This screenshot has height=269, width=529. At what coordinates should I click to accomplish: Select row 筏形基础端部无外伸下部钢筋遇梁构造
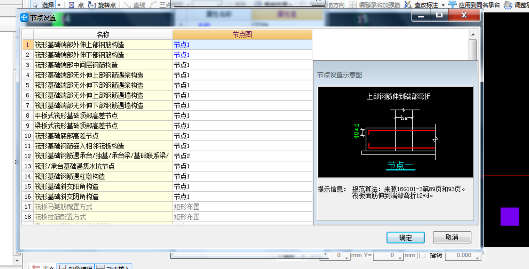coord(103,85)
